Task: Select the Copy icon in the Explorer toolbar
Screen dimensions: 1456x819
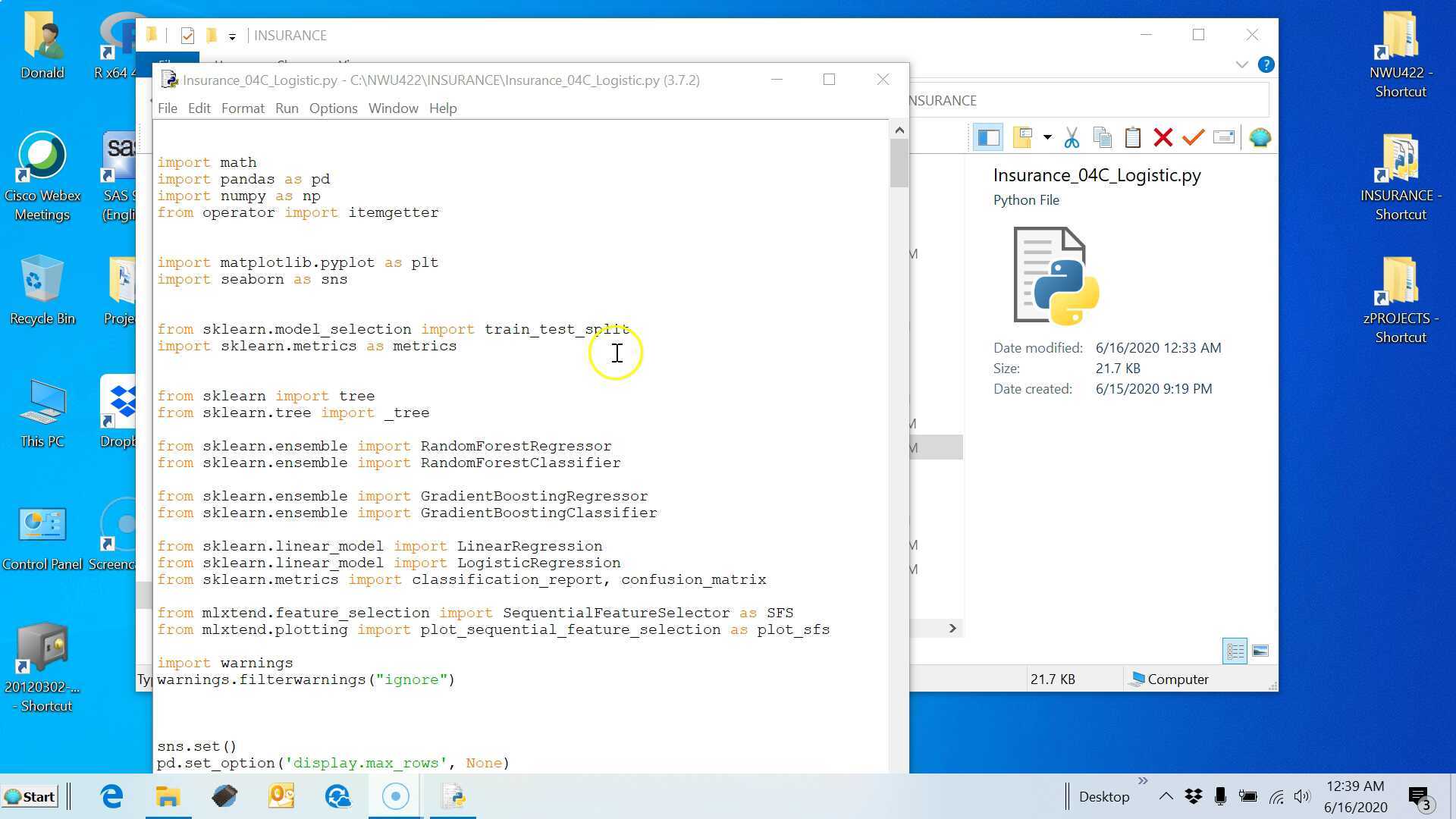Action: coord(1102,137)
